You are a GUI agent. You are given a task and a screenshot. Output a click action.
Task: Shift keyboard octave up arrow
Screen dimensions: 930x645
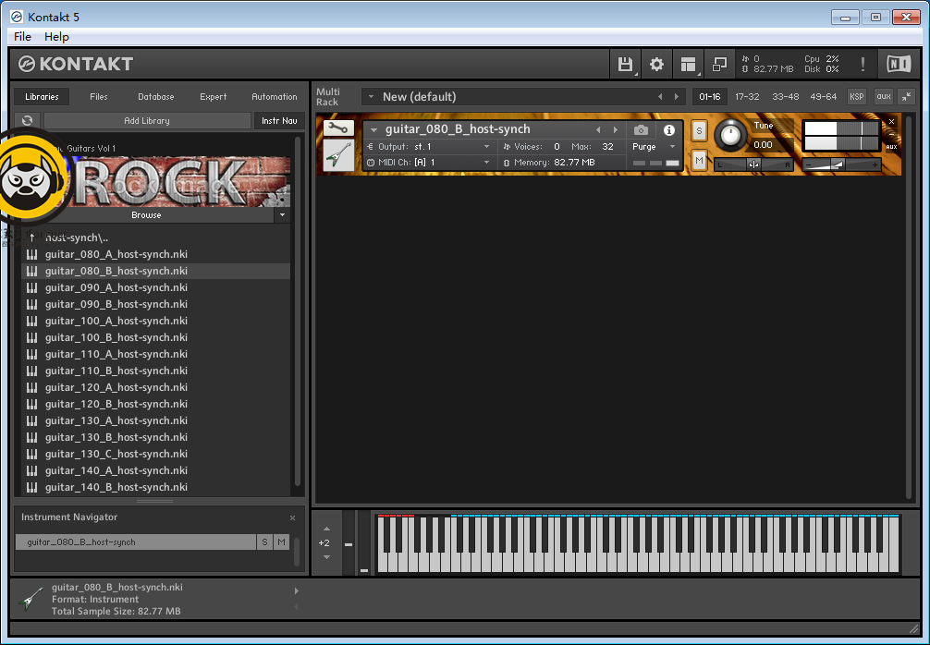point(326,529)
